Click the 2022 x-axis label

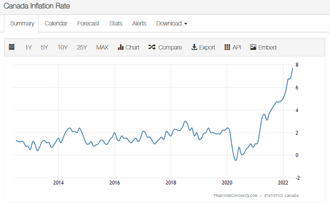click(x=283, y=183)
